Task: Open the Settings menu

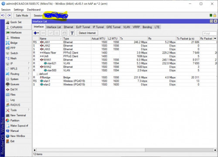Action: (x=19, y=10)
